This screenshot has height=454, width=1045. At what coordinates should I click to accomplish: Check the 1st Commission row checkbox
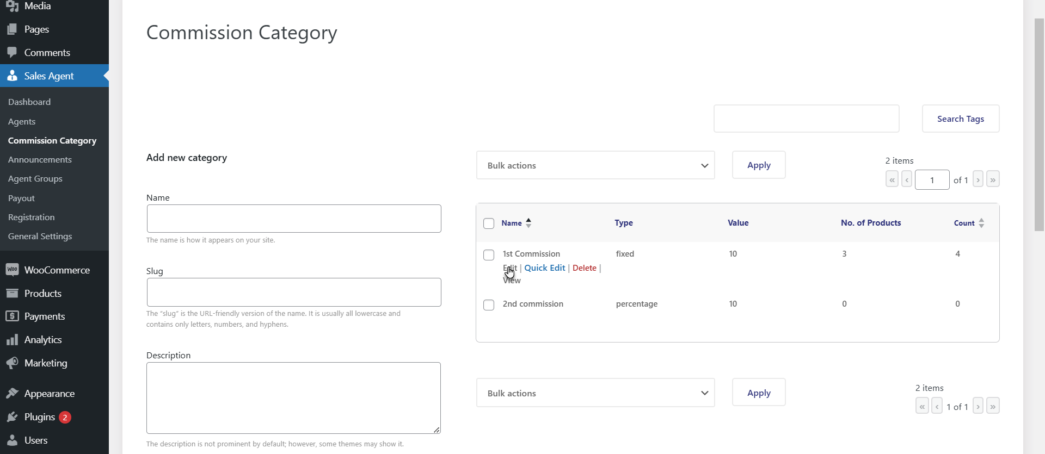489,255
